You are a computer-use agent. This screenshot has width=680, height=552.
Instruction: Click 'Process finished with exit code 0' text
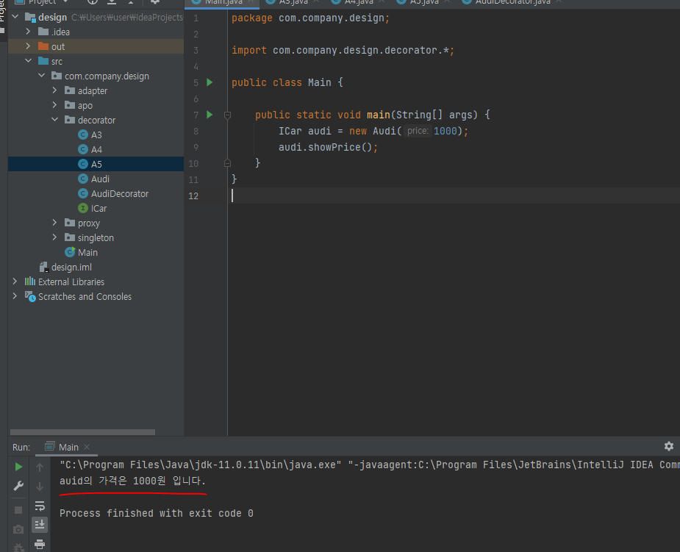[157, 513]
